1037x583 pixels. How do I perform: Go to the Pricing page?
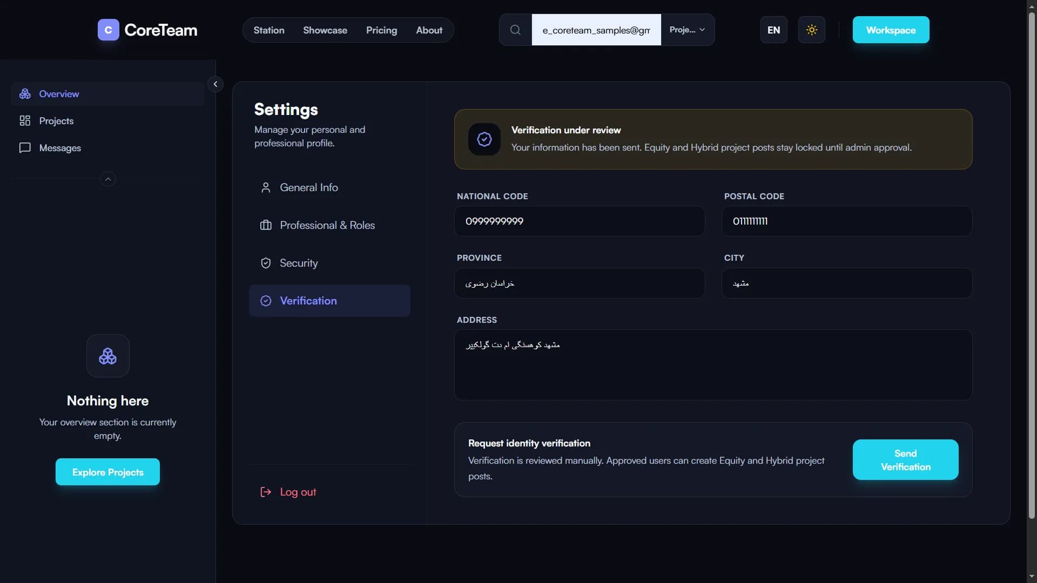tap(381, 30)
